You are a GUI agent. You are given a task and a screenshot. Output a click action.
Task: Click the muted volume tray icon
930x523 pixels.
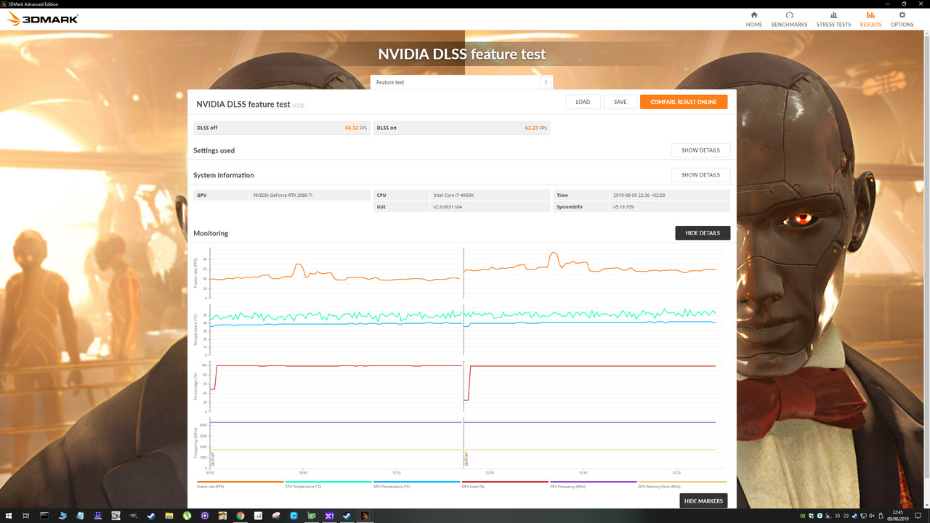[x=871, y=516]
